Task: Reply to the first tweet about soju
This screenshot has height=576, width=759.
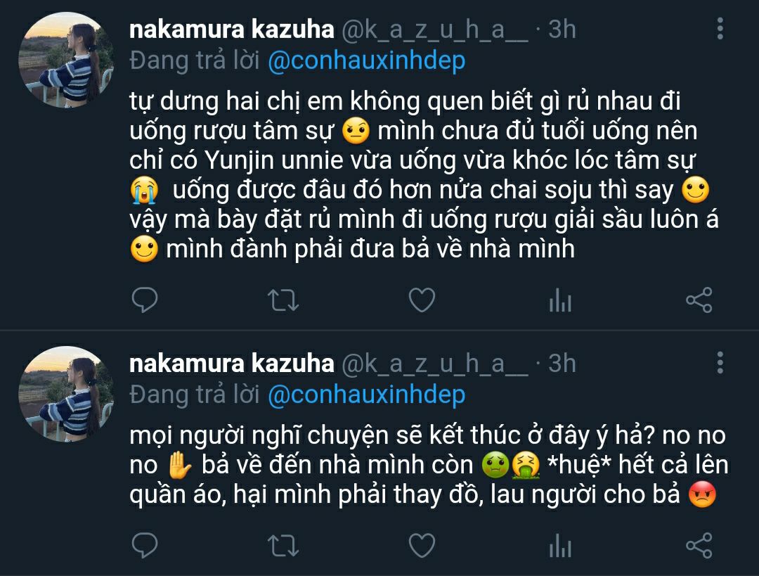Action: (145, 300)
